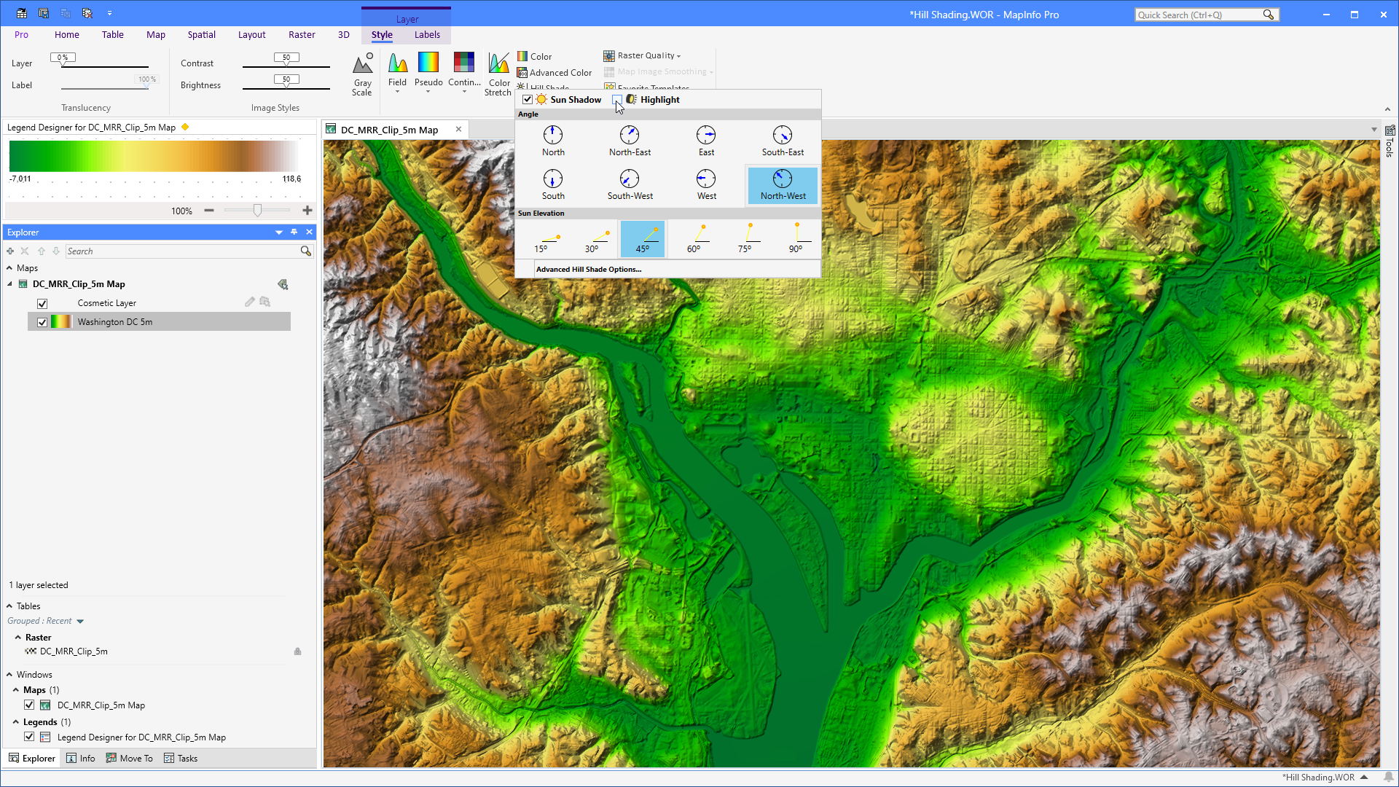1399x787 pixels.
Task: Click the Advanced Color button
Action: coord(554,73)
